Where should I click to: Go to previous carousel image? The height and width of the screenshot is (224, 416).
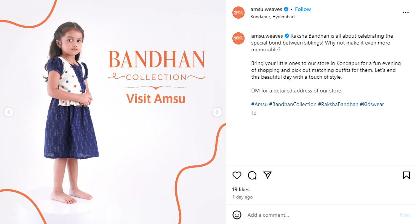pos(9,112)
